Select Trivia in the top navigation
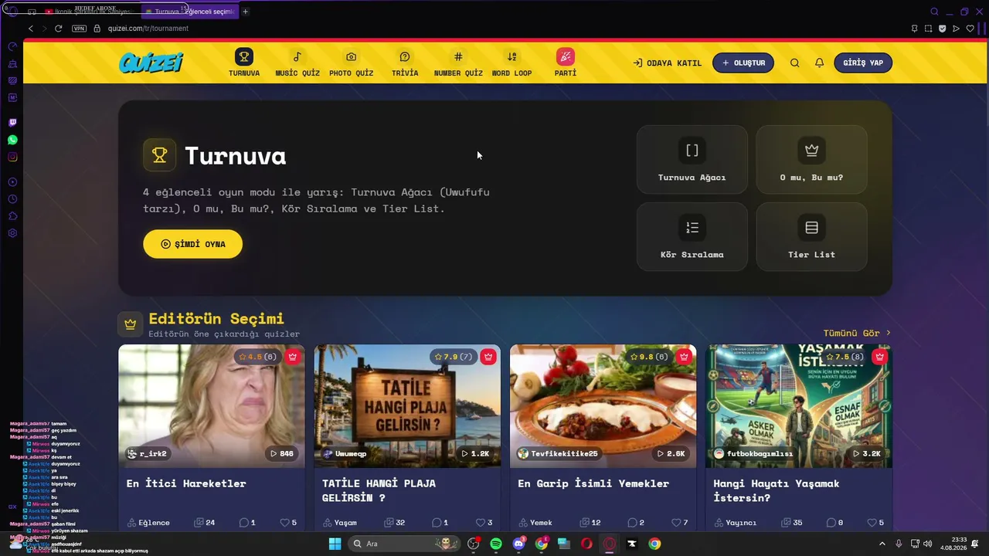Viewport: 989px width, 556px height. (x=405, y=63)
